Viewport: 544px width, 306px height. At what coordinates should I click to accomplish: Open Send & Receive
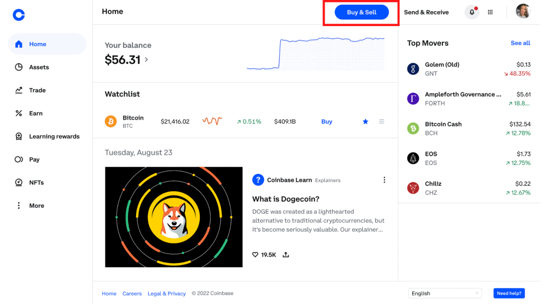tap(426, 13)
